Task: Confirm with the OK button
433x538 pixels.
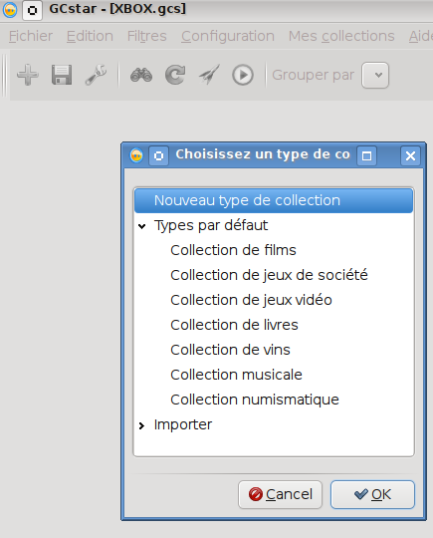Action: (372, 494)
